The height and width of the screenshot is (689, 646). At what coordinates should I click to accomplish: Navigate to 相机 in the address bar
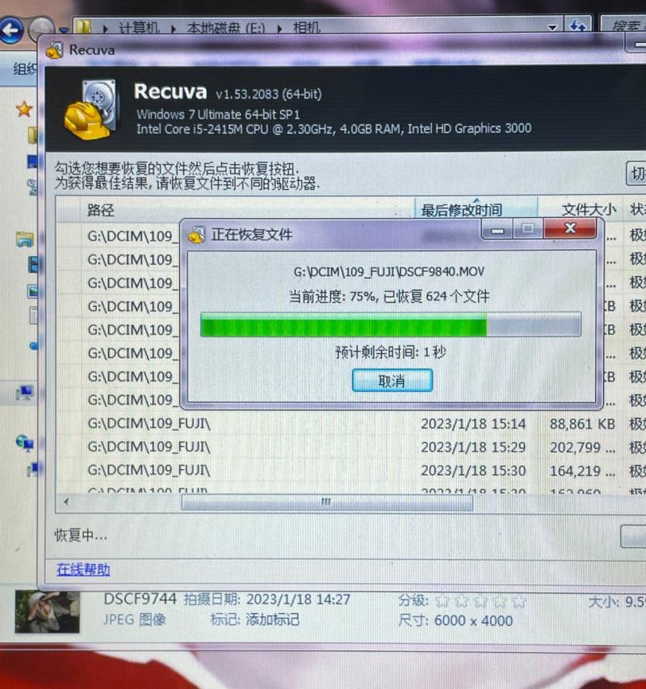307,28
